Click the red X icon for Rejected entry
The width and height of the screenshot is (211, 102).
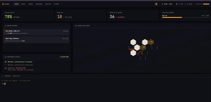point(6,68)
